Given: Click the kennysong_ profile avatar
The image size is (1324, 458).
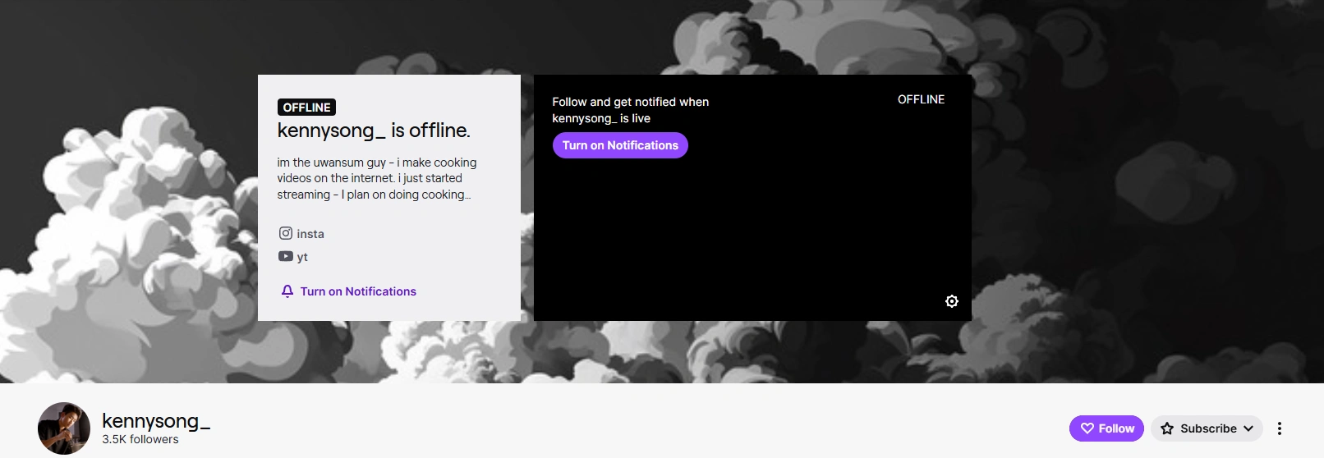Looking at the screenshot, I should click(x=64, y=428).
